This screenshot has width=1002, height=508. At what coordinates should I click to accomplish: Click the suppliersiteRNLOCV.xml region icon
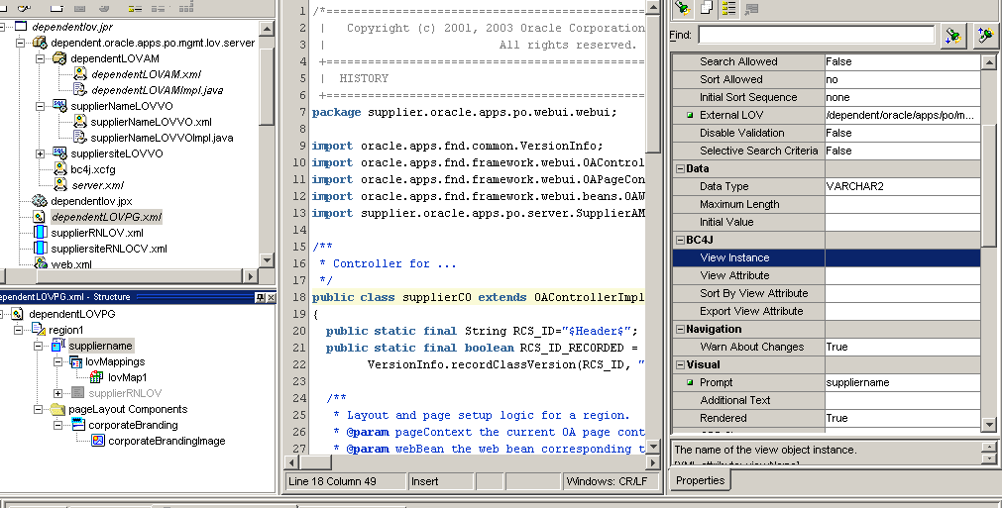pyautogui.click(x=40, y=249)
